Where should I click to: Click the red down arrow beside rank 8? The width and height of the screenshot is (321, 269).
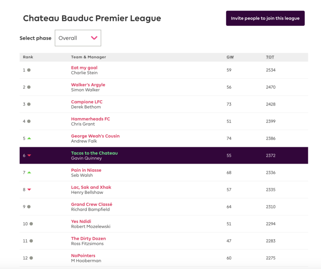pos(29,190)
